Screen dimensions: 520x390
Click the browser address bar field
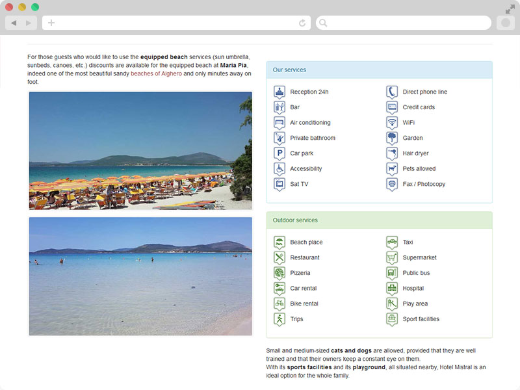coord(176,23)
